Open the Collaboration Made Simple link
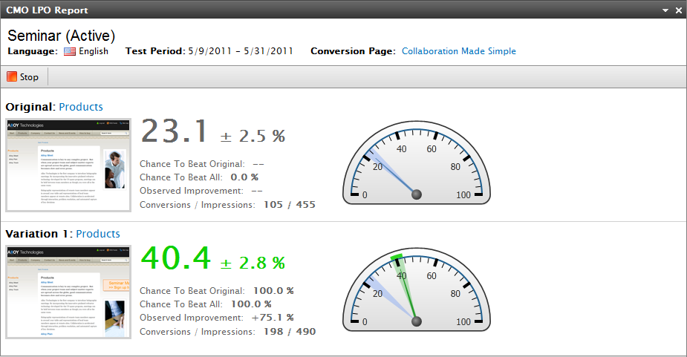This screenshot has width=687, height=357. (458, 51)
